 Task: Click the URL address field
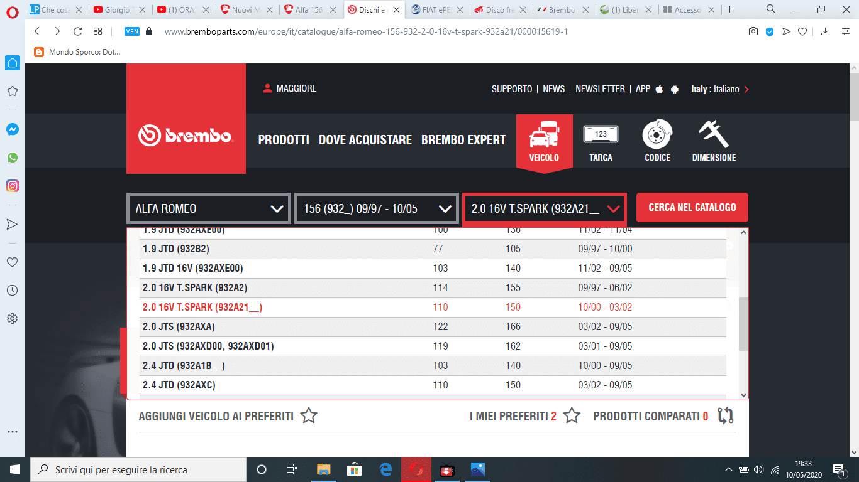367,31
